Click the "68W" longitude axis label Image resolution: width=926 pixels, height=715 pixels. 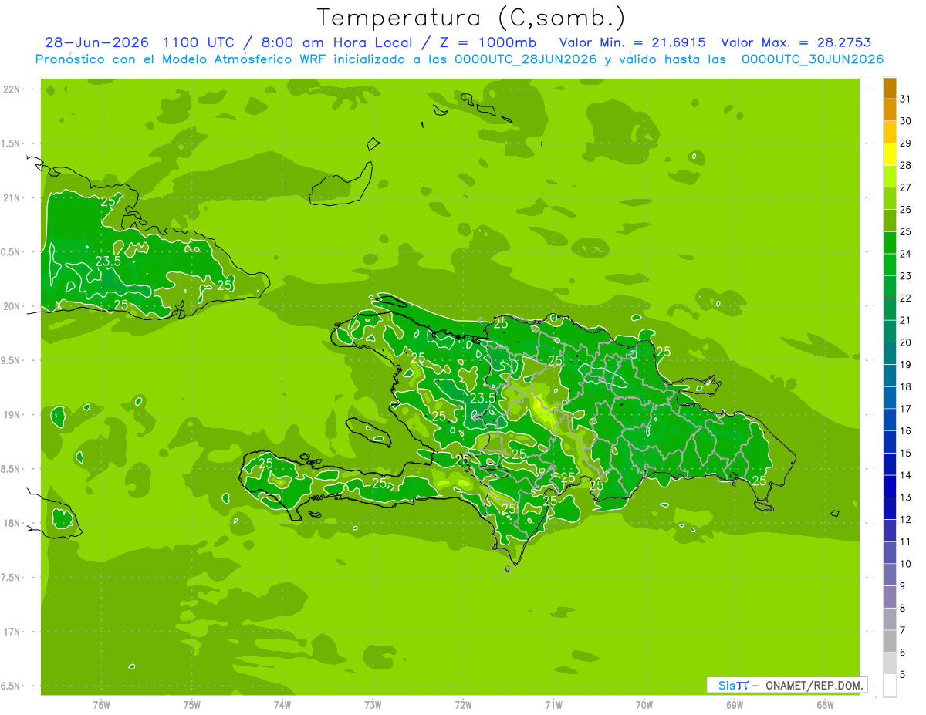[x=825, y=705]
